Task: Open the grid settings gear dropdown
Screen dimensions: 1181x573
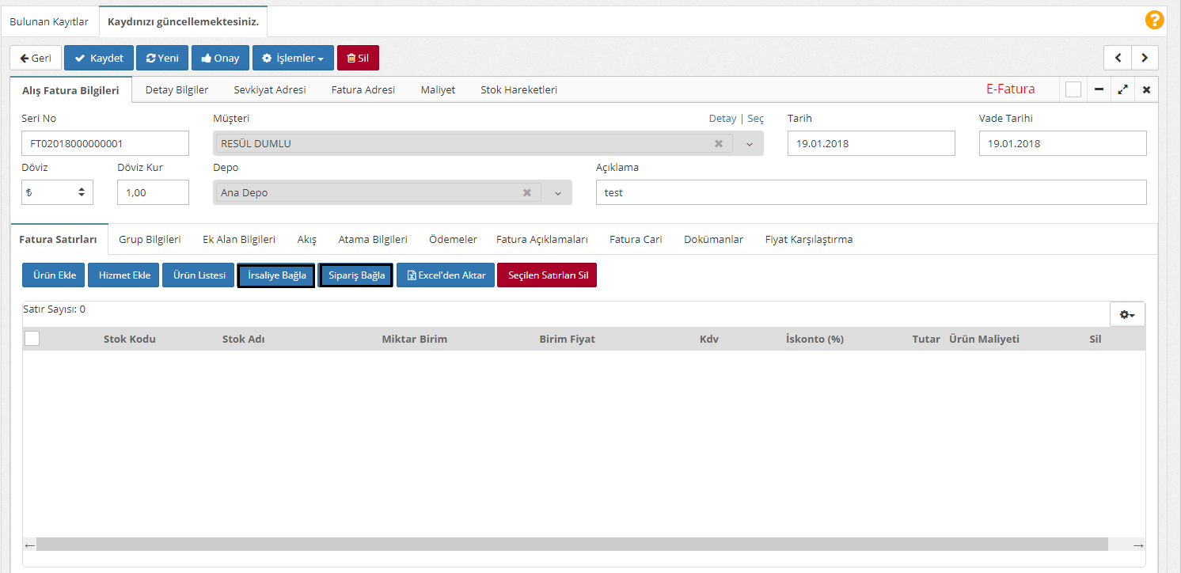Action: pos(1126,315)
